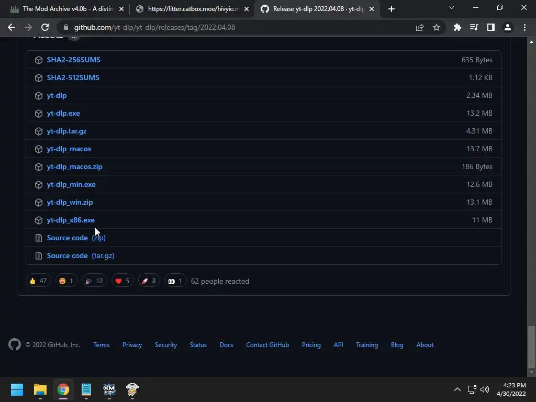Open the Chrome extensions puzzle icon
Screen dimensions: 536x402
point(457,27)
